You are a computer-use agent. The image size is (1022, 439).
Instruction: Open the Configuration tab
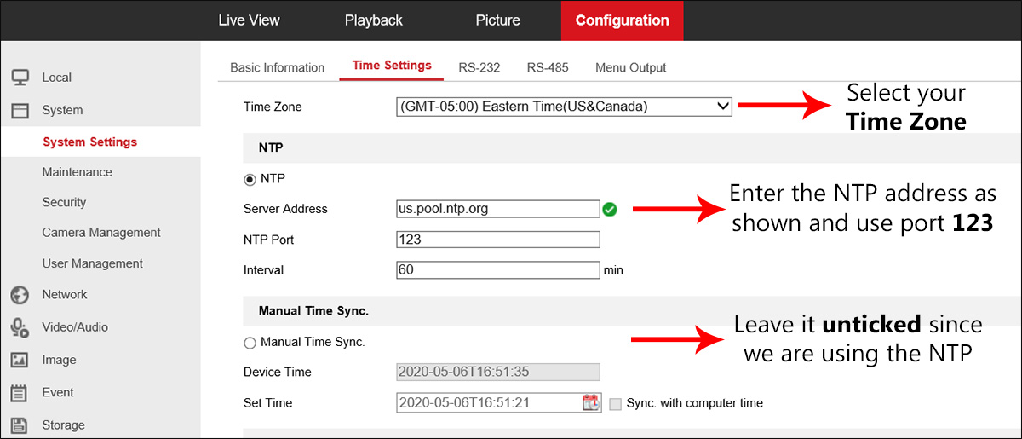pos(622,20)
